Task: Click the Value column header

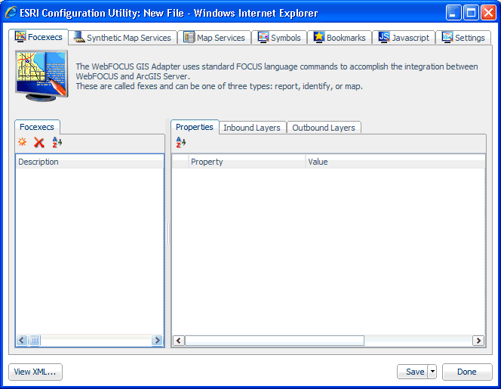Action: click(x=395, y=162)
